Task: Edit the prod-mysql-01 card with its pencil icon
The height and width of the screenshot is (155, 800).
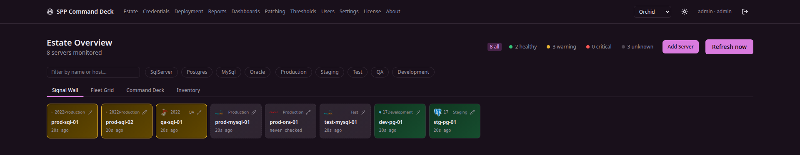Action: click(254, 112)
